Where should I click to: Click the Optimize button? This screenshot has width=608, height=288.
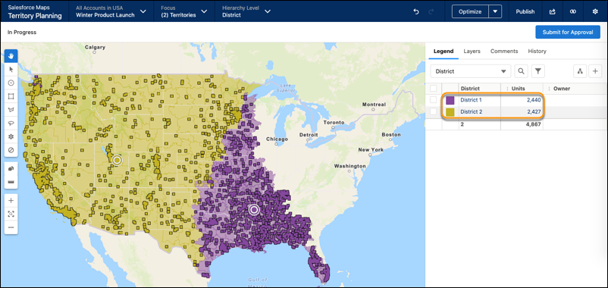point(470,11)
